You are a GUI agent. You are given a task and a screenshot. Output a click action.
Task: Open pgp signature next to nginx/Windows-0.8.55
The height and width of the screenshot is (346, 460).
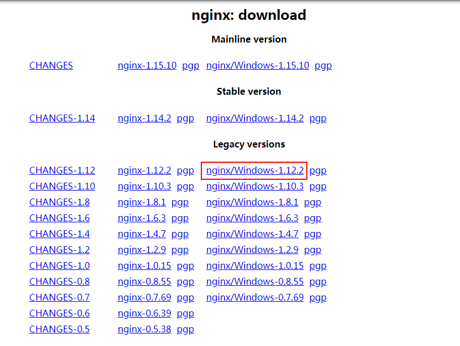(318, 282)
